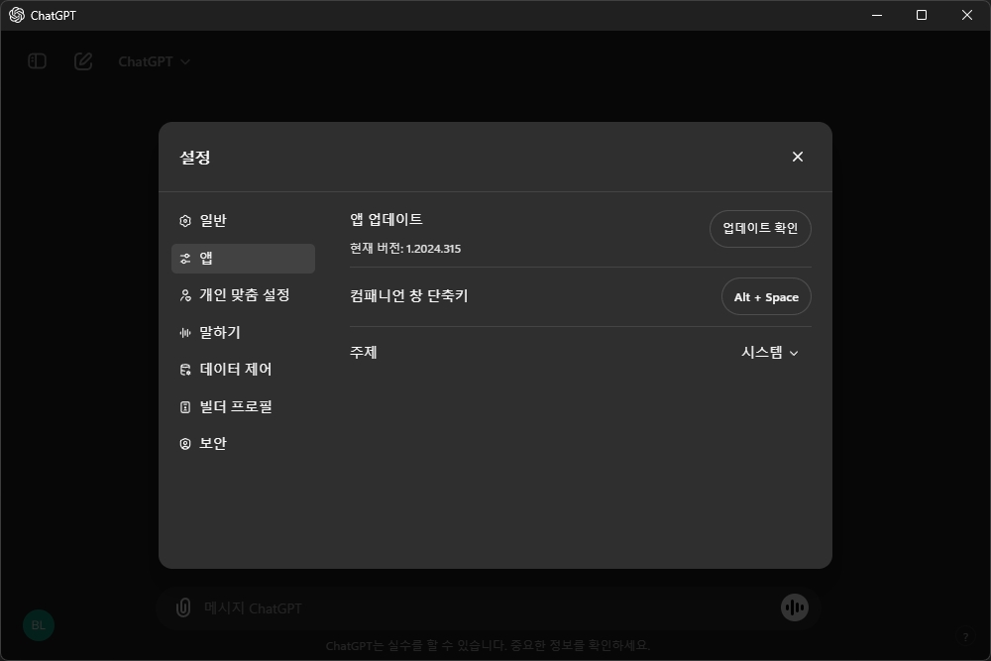Image resolution: width=991 pixels, height=661 pixels.
Task: Close the 설정 dialog with the X
Action: (x=798, y=157)
